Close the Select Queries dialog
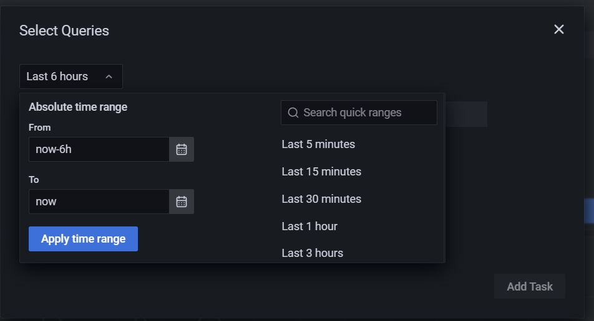This screenshot has height=321, width=594. pos(559,29)
